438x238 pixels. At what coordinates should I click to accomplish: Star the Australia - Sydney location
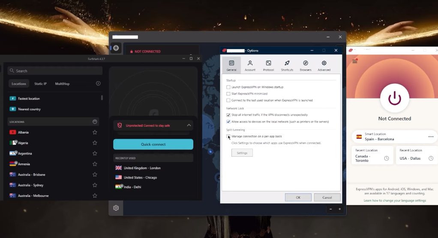pos(95,185)
